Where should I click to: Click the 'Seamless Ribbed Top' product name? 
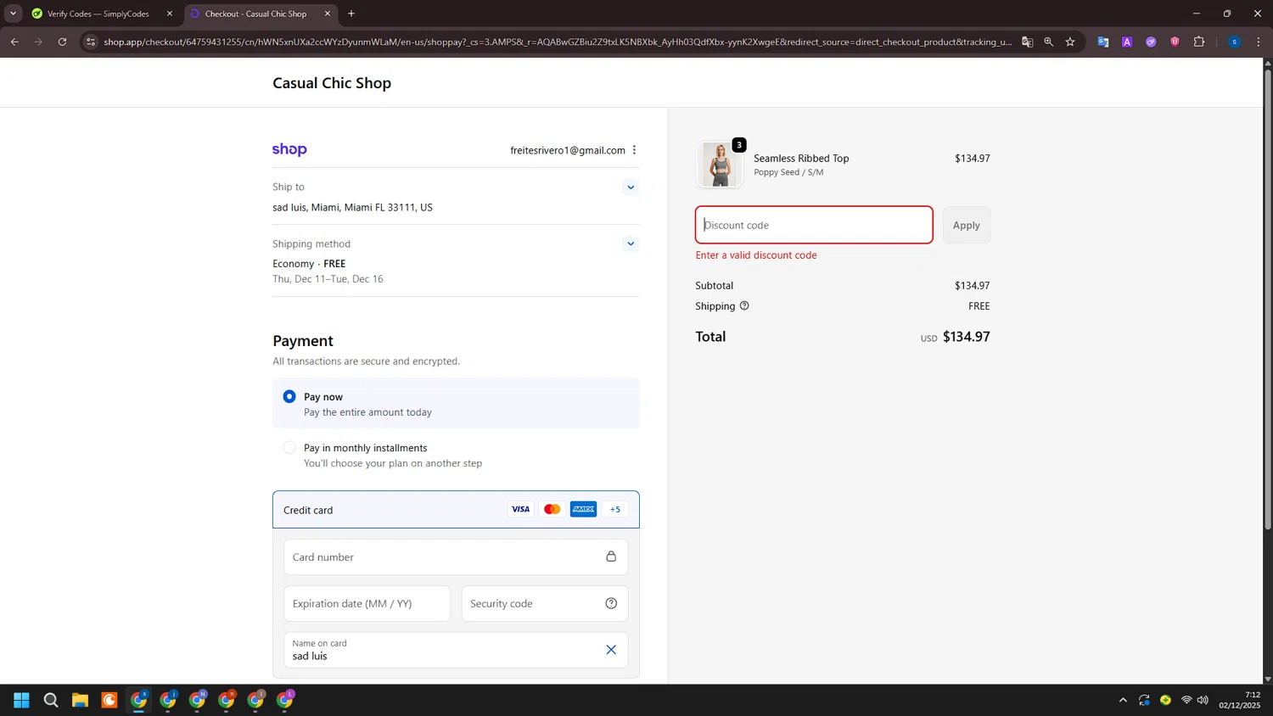click(x=801, y=159)
